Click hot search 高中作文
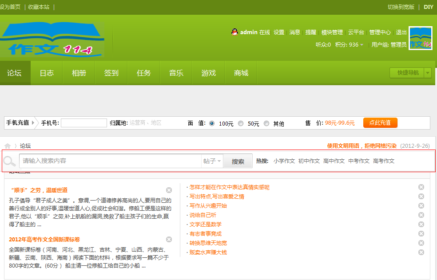This screenshot has height=280, width=437. [334, 161]
